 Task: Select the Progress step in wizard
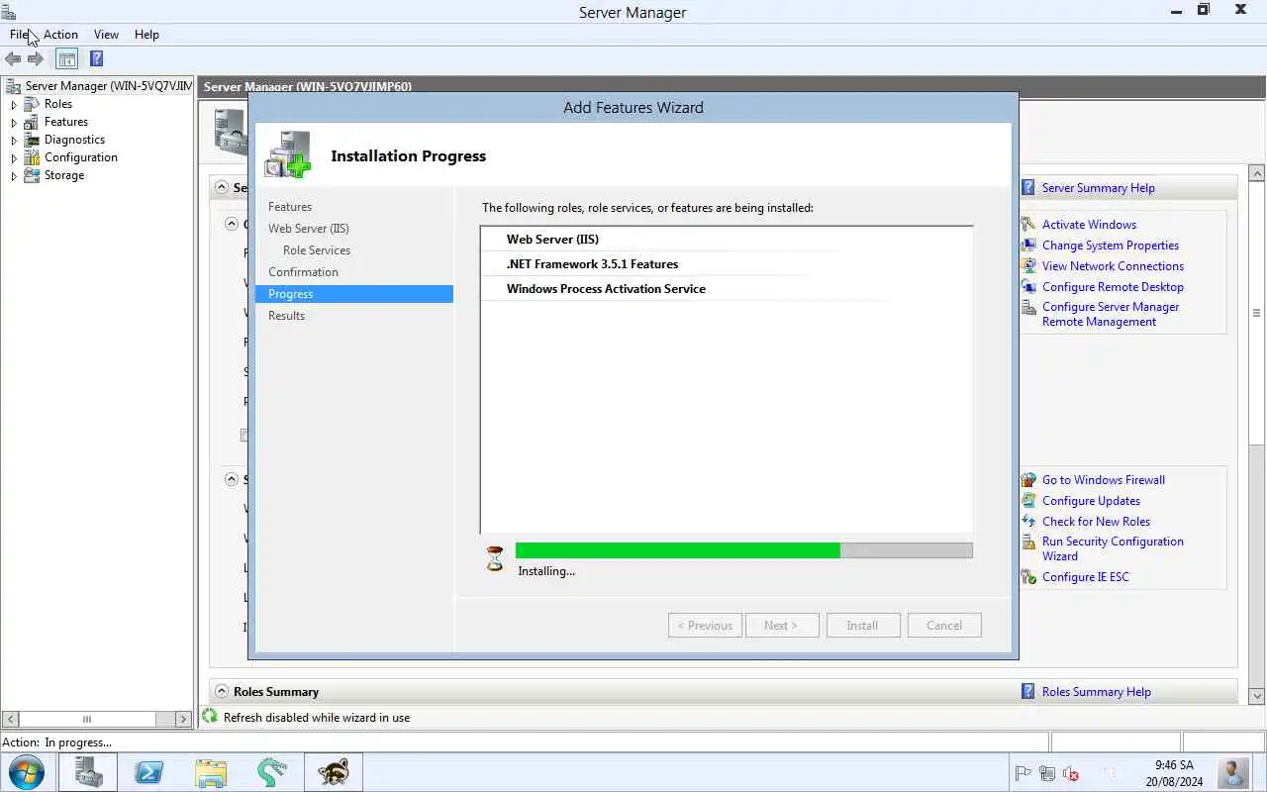pos(354,294)
